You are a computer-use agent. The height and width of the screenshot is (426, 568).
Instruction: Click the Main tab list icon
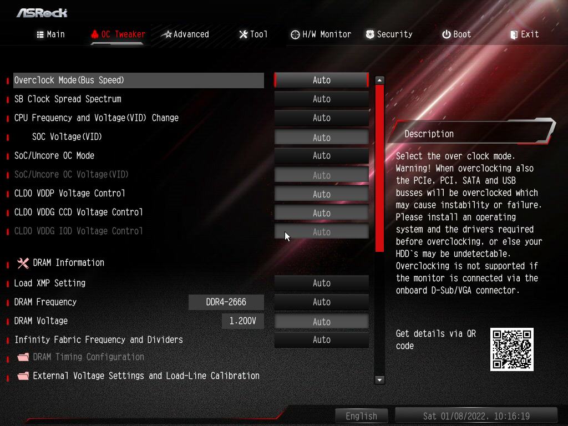tap(40, 34)
